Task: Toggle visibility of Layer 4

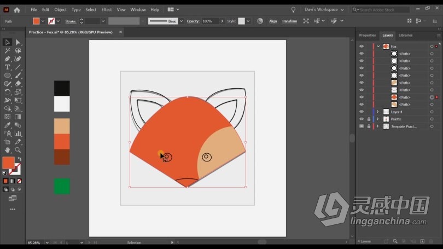Action: pos(362,112)
